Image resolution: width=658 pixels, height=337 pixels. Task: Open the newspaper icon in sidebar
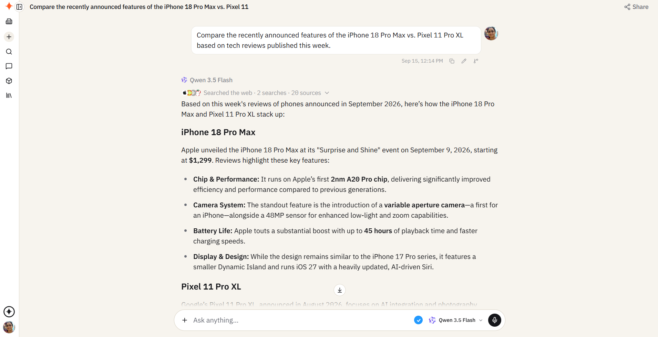coord(9,22)
